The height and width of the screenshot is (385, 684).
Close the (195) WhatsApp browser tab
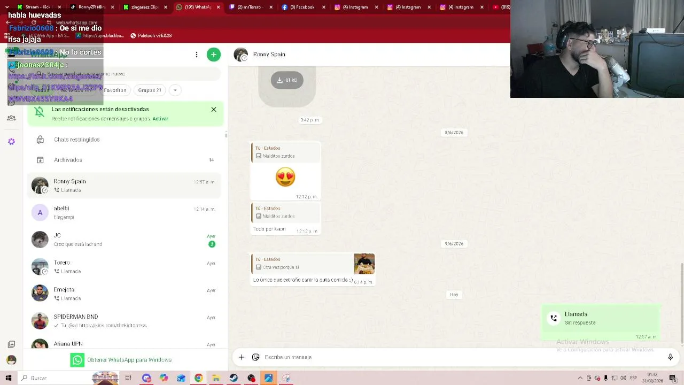[x=218, y=7]
